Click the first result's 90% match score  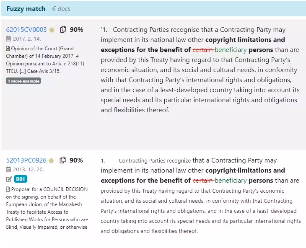tap(76, 30)
